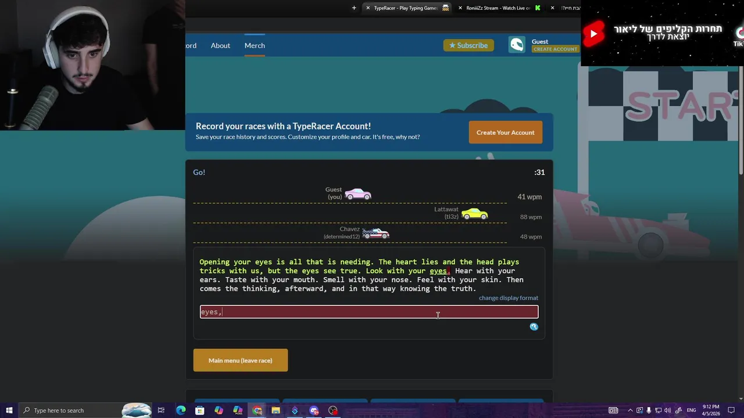This screenshot has width=744, height=418.
Task: Click the TypeRacer favicon on the tab
Action: 446,8
